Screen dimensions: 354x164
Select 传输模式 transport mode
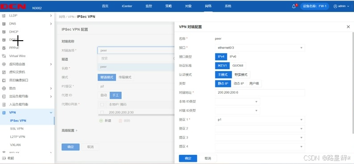click(125, 77)
